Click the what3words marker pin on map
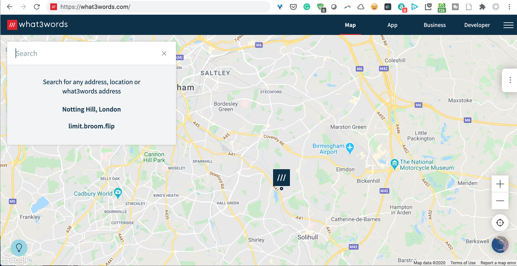517x266 pixels. coord(281,177)
